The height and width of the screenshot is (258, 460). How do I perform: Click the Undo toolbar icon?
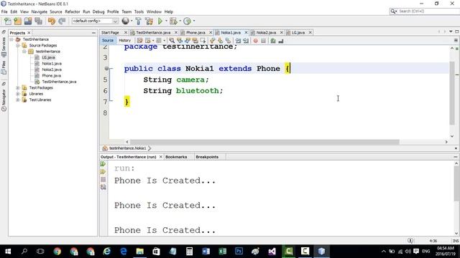click(x=51, y=21)
